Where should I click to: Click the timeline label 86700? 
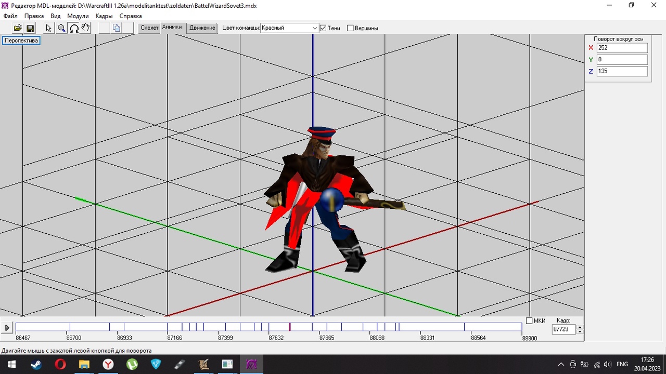pos(73,338)
